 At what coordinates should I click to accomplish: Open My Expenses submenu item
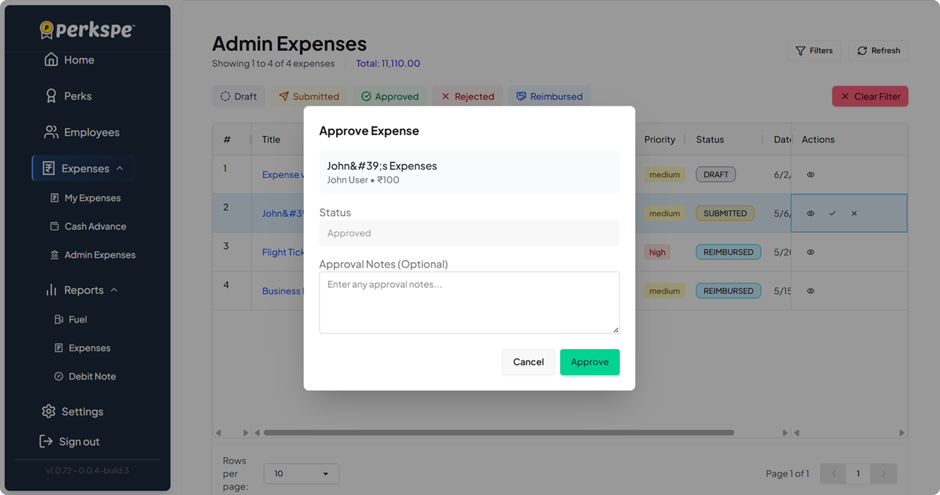pyautogui.click(x=86, y=198)
